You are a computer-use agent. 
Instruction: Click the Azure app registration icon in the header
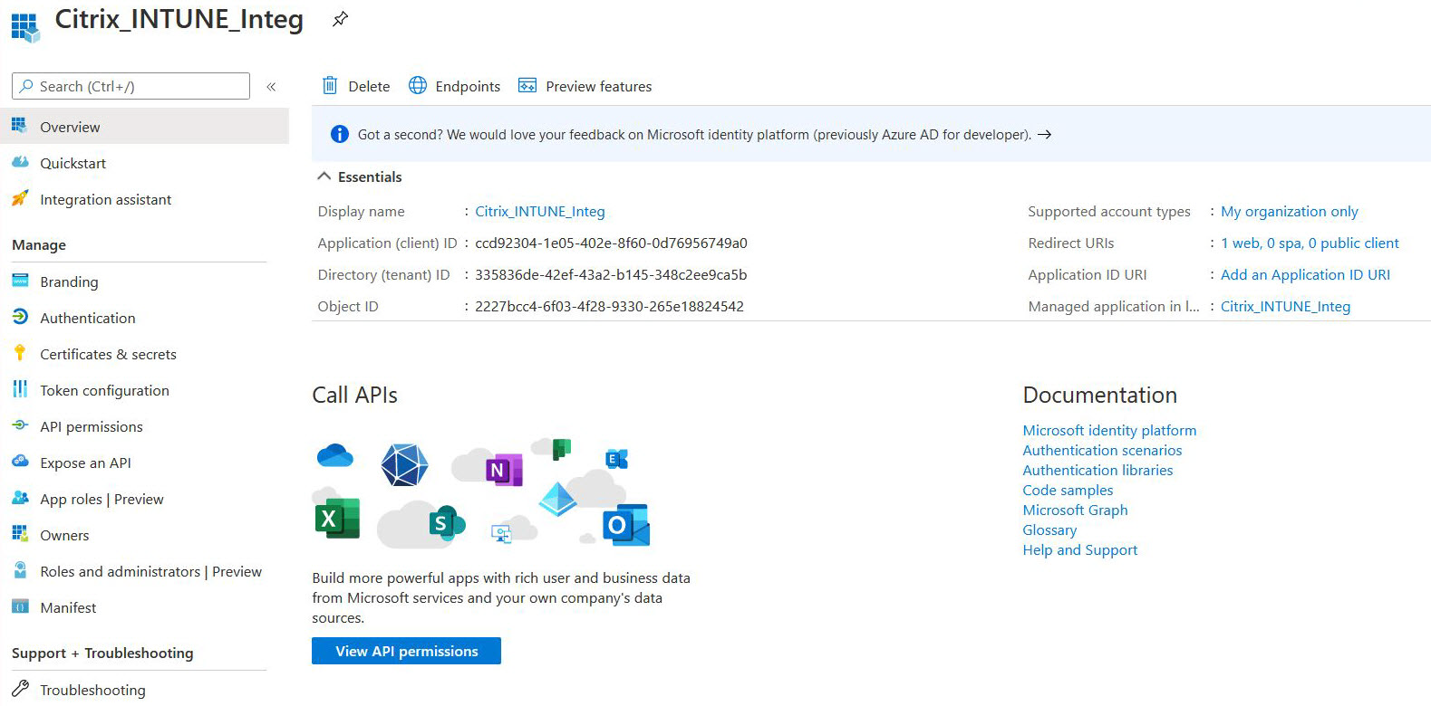[x=25, y=27]
